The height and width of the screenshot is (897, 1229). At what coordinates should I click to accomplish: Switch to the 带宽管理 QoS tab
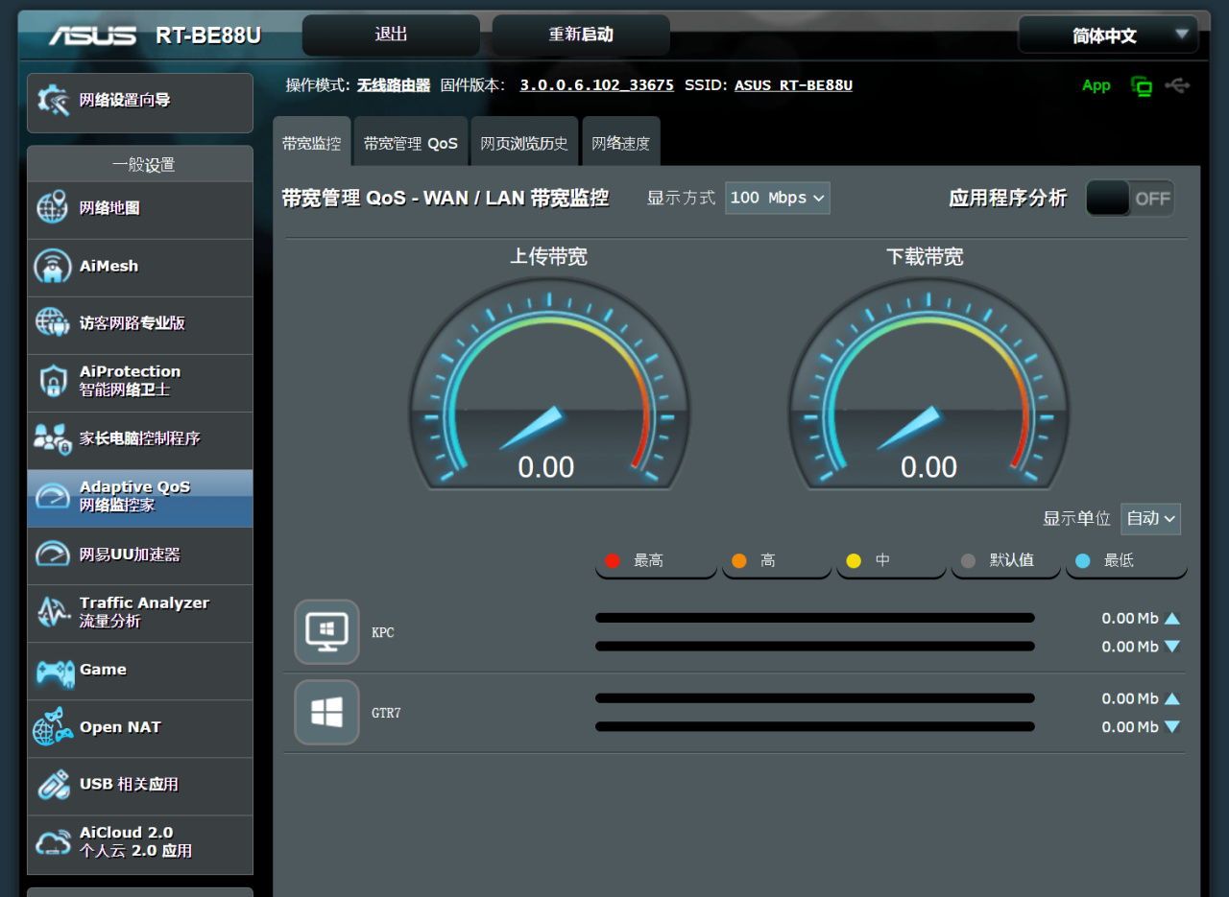pyautogui.click(x=411, y=143)
